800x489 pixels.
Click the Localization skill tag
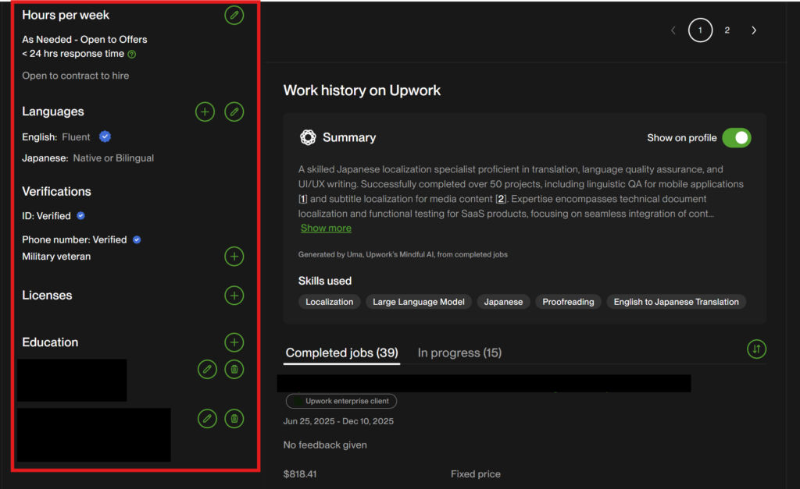pos(329,302)
